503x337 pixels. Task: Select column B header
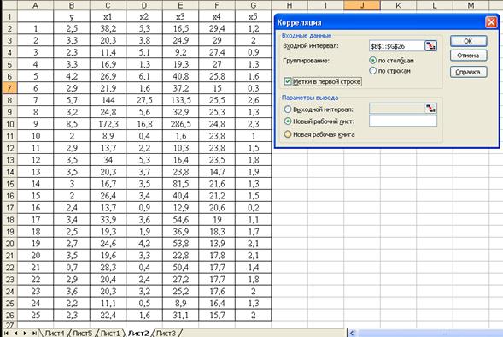click(72, 5)
